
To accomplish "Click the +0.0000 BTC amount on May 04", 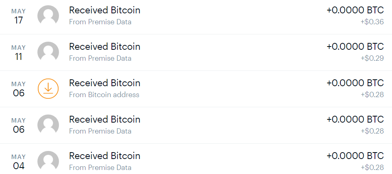I will 355,156.
